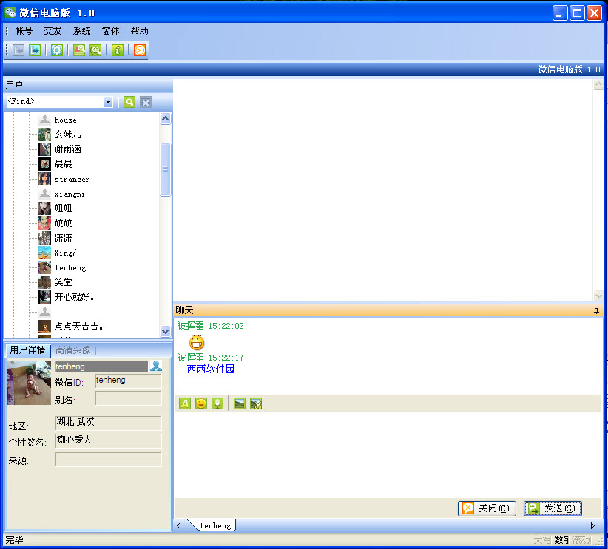Click the 地区 field showing 湖北 武汉

pyautogui.click(x=109, y=423)
